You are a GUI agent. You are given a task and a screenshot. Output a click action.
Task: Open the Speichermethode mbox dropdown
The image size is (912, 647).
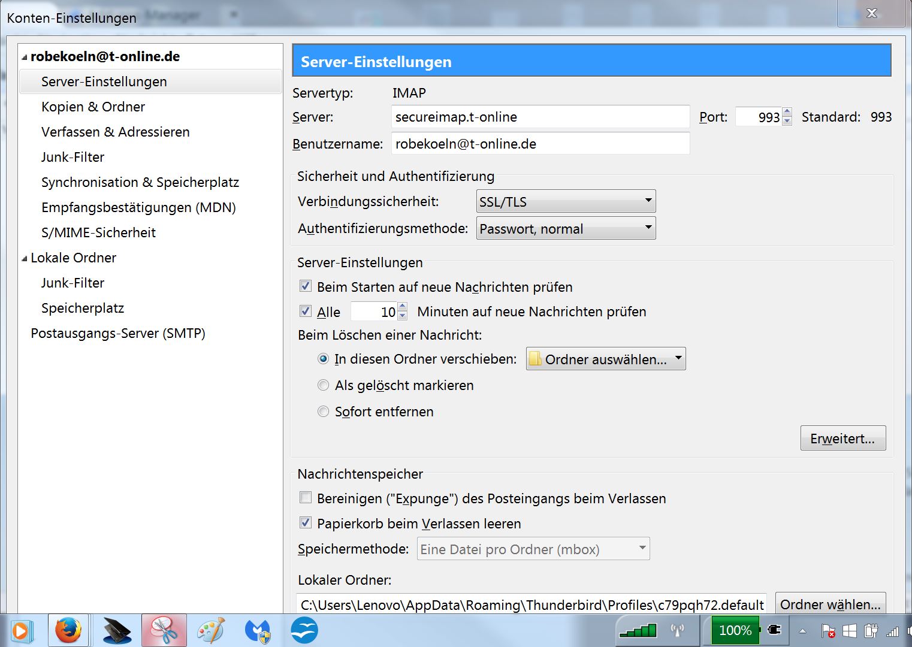(x=533, y=549)
